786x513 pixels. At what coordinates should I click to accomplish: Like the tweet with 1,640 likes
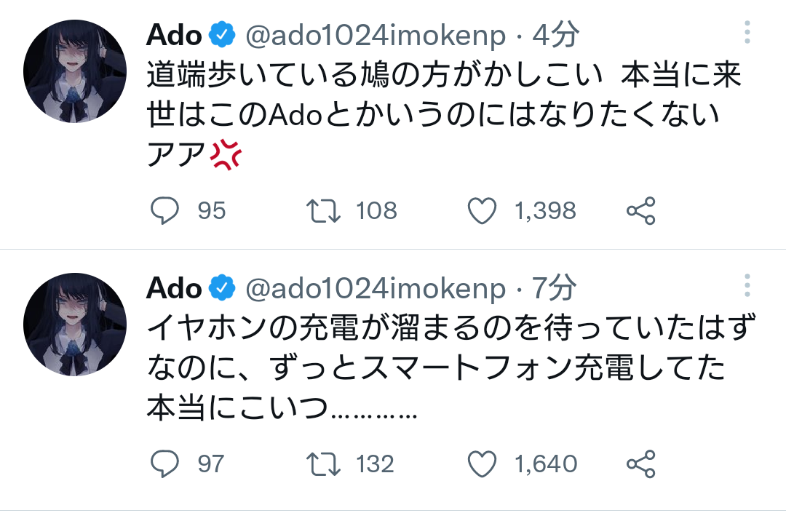click(x=481, y=464)
